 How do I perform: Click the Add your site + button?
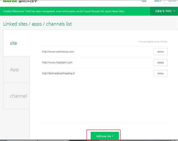pyautogui.click(x=105, y=136)
